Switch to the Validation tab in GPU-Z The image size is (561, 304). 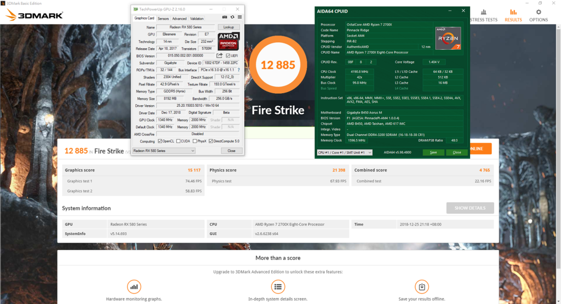[x=197, y=19]
